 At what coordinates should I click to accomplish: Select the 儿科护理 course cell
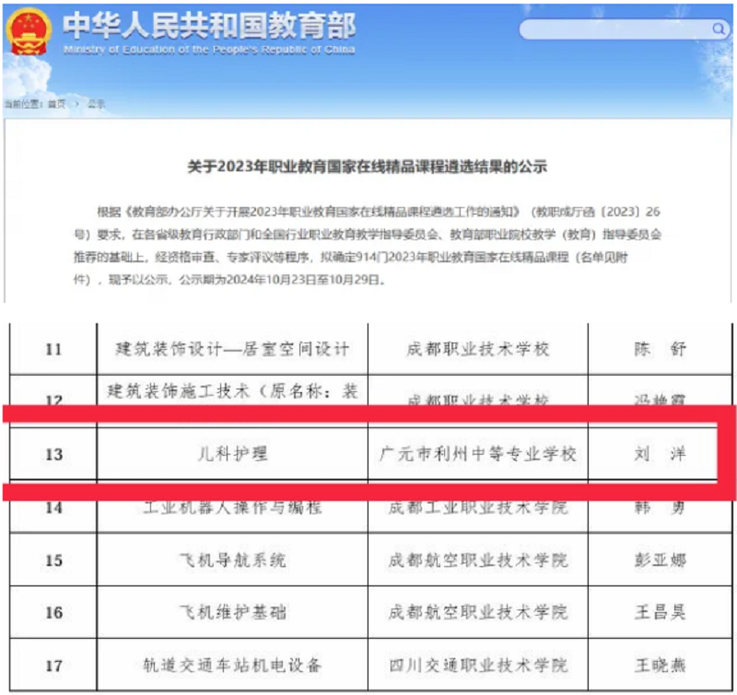[x=232, y=454]
